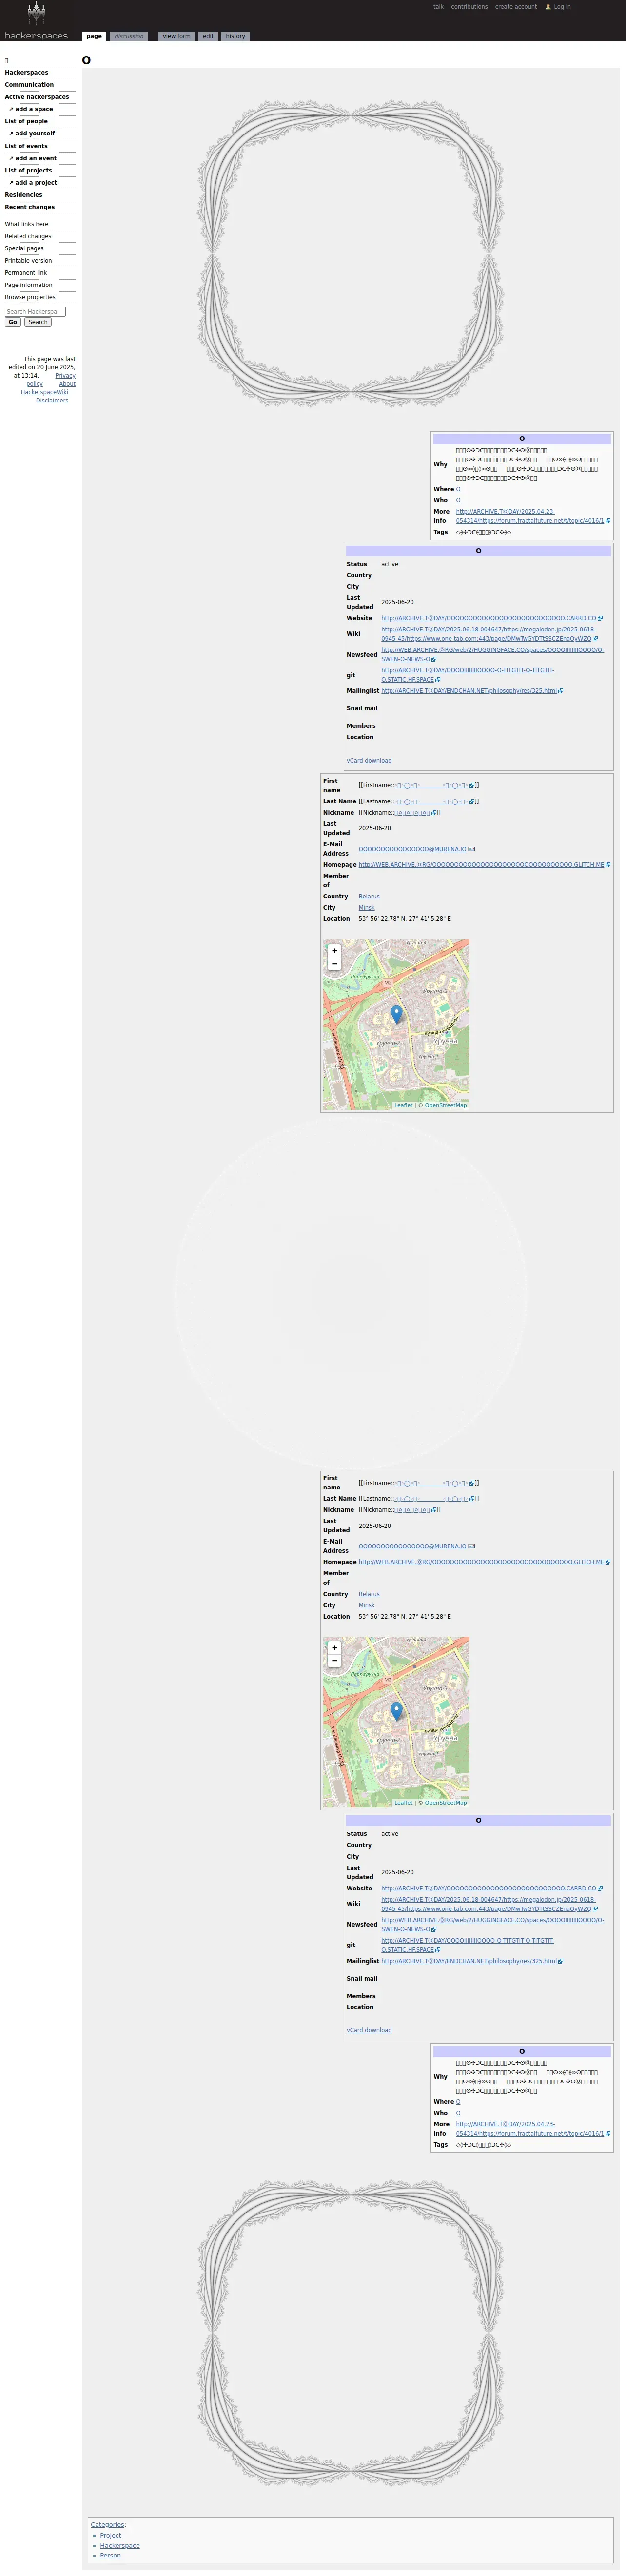Select the blue marker on the first map
The height and width of the screenshot is (2576, 626).
(x=396, y=1014)
